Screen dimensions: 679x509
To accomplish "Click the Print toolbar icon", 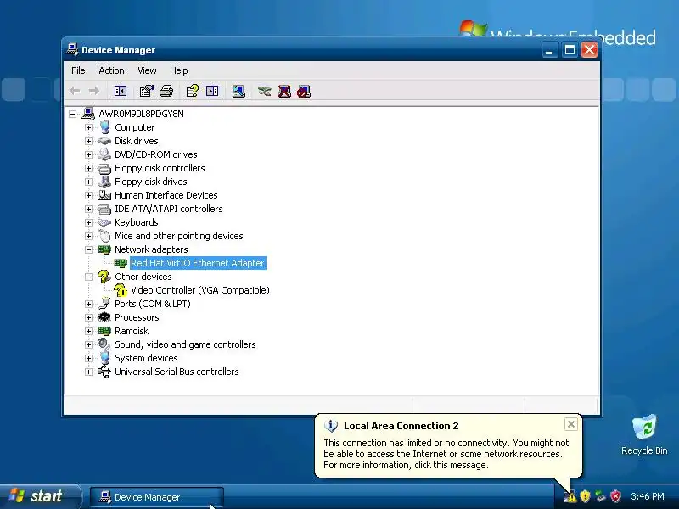I will tap(166, 91).
